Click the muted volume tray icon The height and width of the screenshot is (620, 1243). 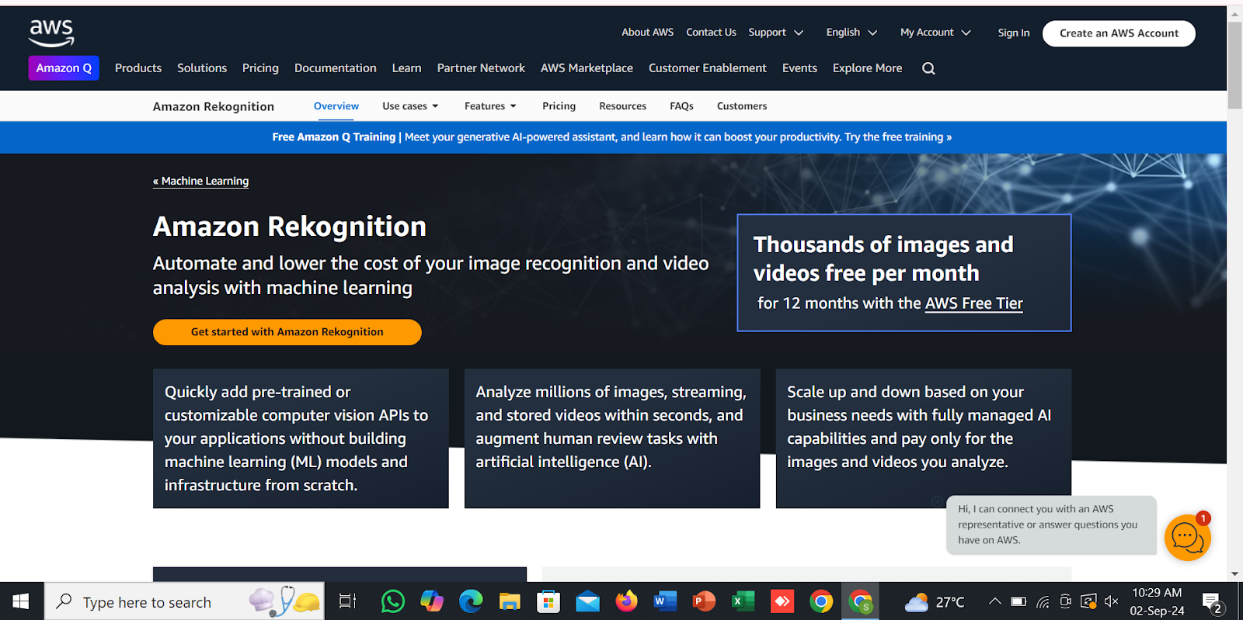tap(1111, 601)
